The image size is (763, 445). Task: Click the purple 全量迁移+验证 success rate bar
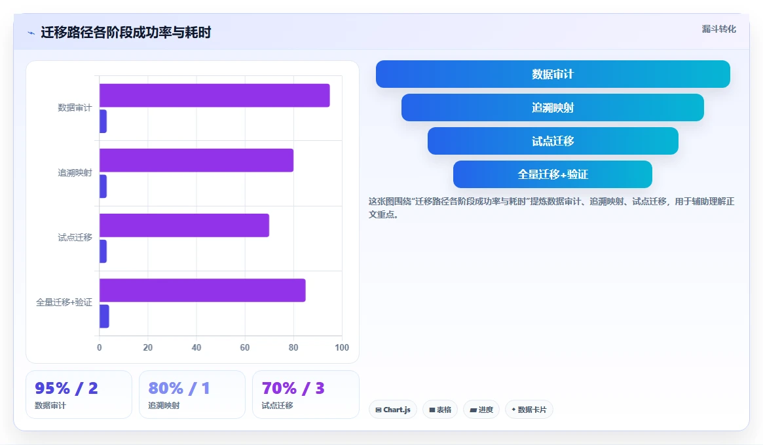[x=202, y=290]
